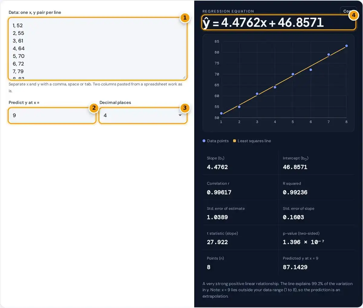Viewport: 363px width, 308px height.
Task: Click the data row '7, 79'
Action: [x=18, y=71]
